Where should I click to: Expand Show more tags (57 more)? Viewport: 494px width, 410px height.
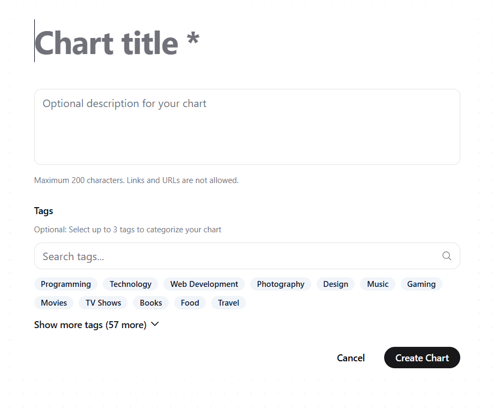point(89,324)
